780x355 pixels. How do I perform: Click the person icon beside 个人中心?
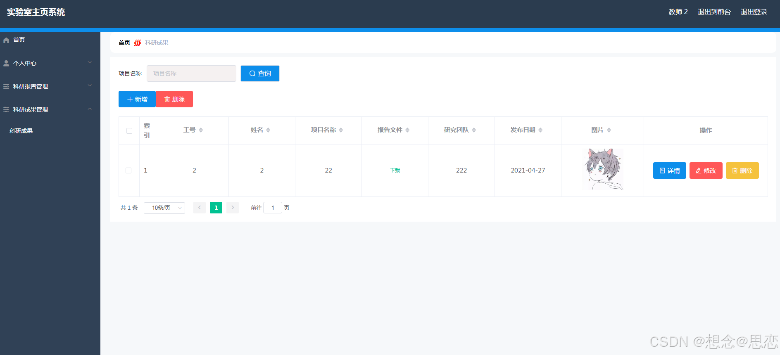click(6, 63)
